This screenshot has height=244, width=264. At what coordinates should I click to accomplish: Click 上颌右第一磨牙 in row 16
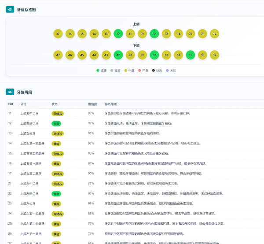(x=31, y=164)
